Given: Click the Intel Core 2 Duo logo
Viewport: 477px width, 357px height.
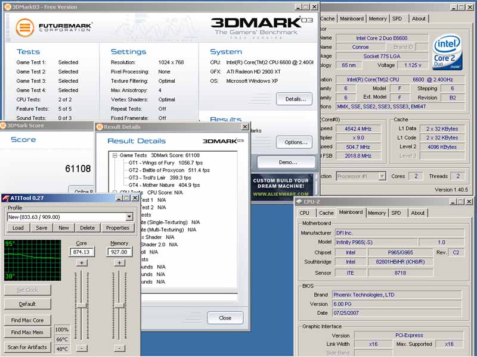Looking at the screenshot, I should (x=447, y=52).
